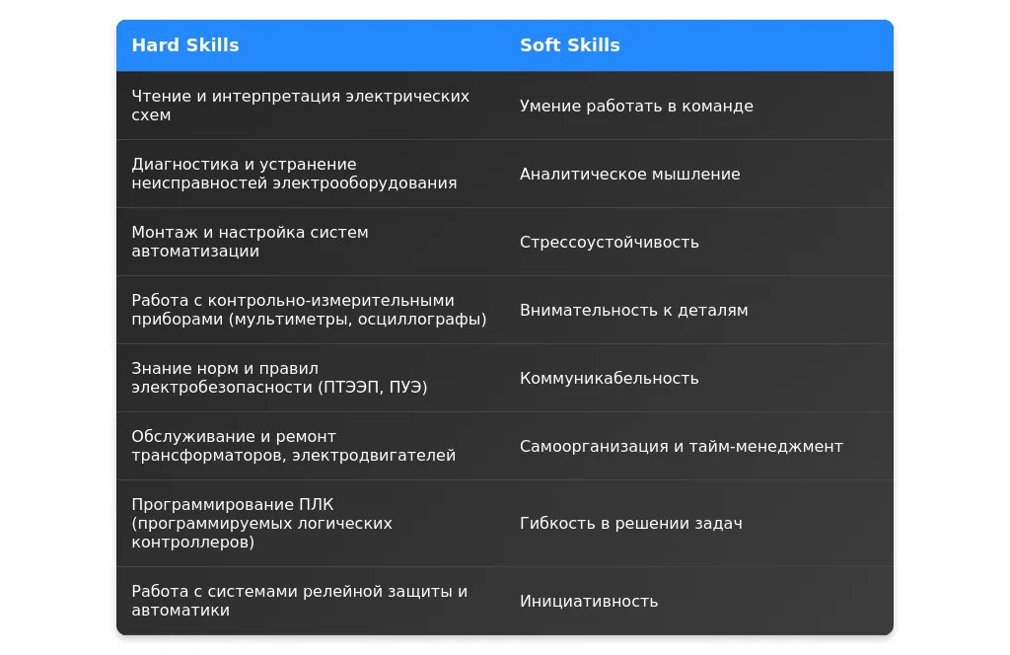Click the 'Внимательность к деталям' cell
This screenshot has height=655, width=1010.
633,310
